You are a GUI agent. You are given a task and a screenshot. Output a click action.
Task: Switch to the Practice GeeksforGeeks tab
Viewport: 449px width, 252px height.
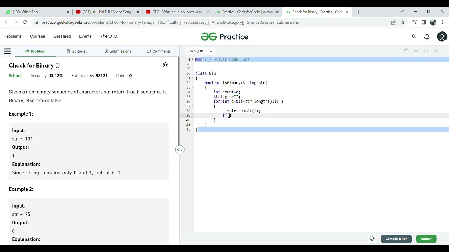coord(247,12)
